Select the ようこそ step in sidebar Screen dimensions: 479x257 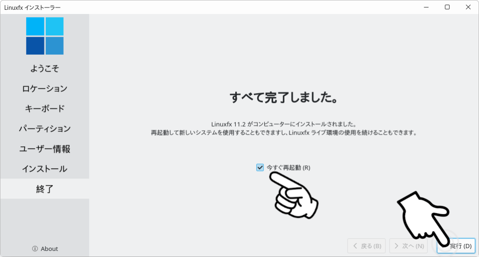[45, 68]
